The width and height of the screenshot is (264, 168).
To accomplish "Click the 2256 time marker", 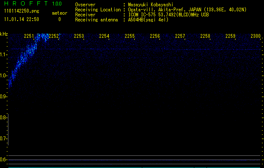I will [155, 36].
